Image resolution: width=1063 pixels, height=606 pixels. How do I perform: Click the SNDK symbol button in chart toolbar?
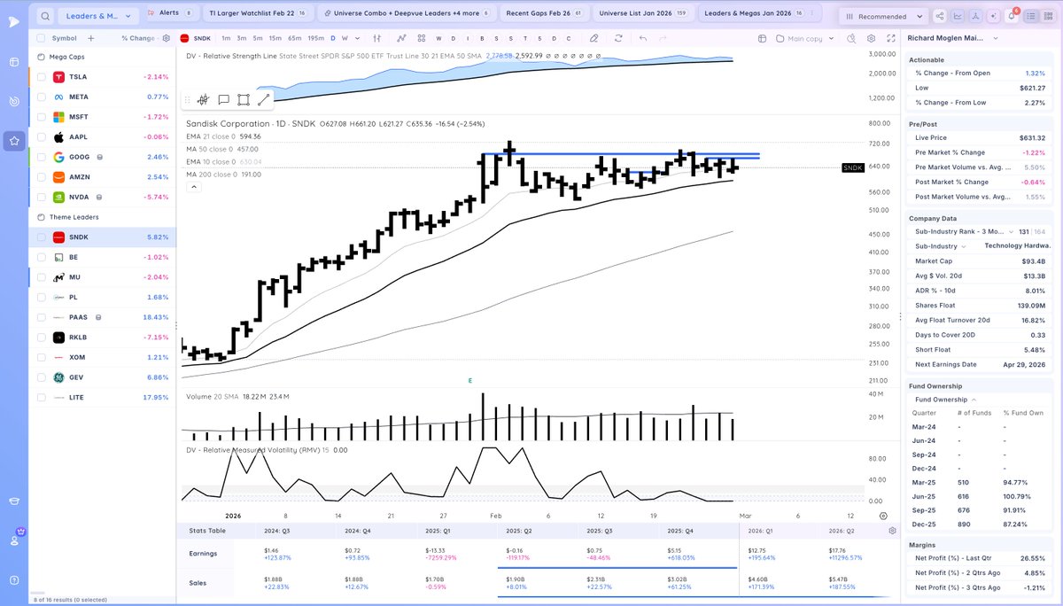click(195, 38)
